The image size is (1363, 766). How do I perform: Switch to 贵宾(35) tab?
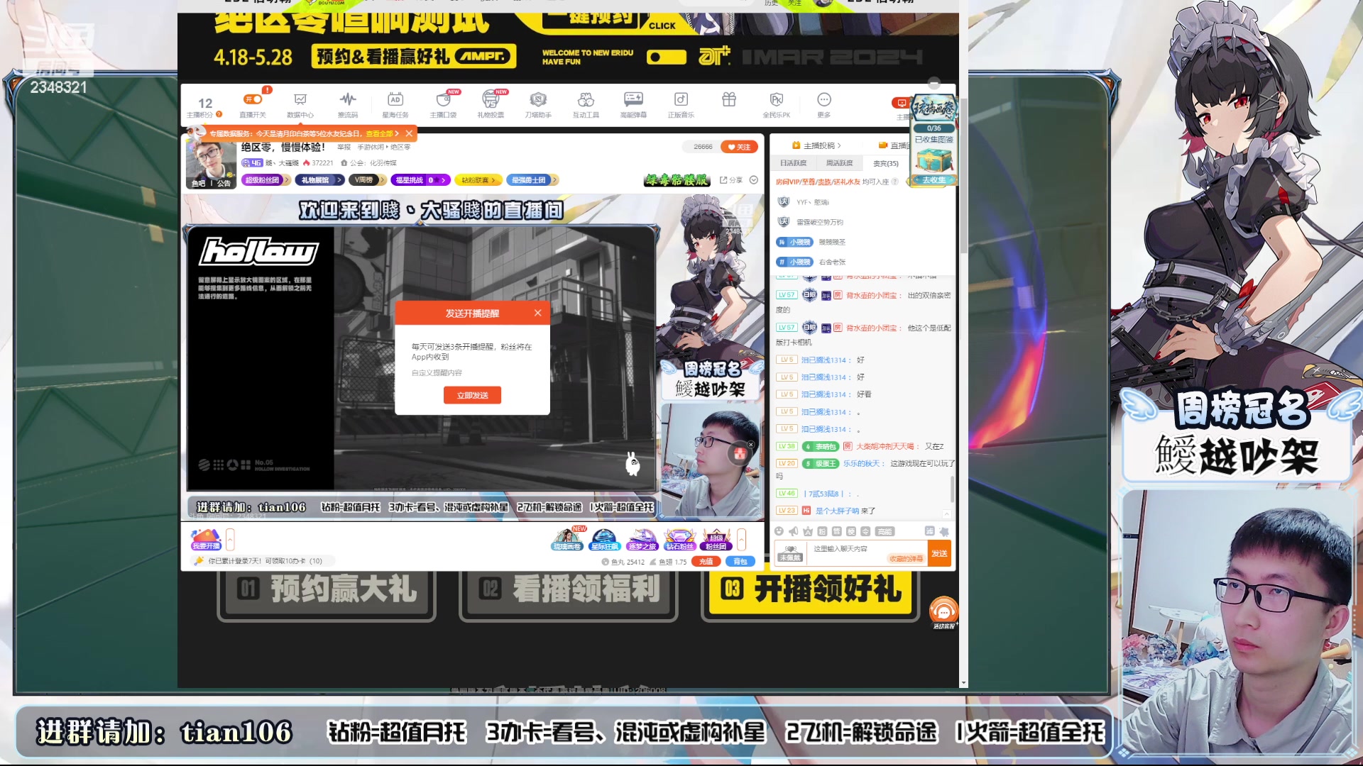885,163
